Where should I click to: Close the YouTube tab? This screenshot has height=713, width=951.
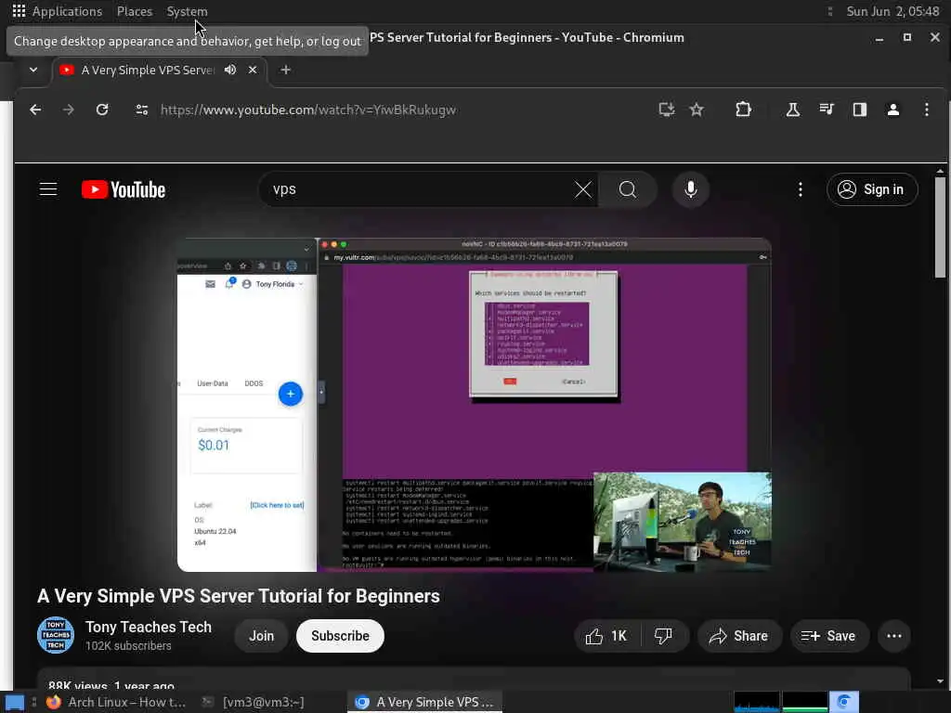point(253,70)
